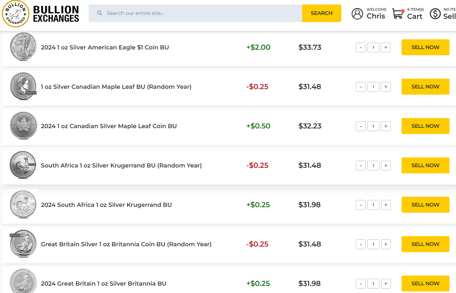Increase quantity for 2024 South Africa Krugerrand
This screenshot has width=456, height=293.
tap(386, 205)
